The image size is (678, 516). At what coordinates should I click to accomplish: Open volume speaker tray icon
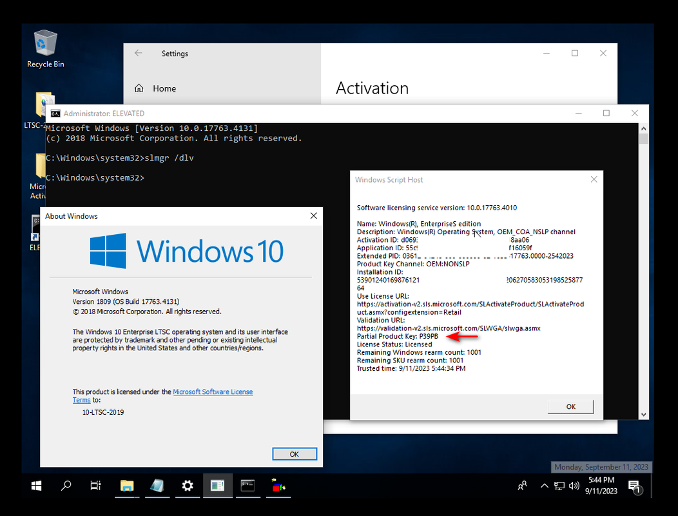point(574,486)
